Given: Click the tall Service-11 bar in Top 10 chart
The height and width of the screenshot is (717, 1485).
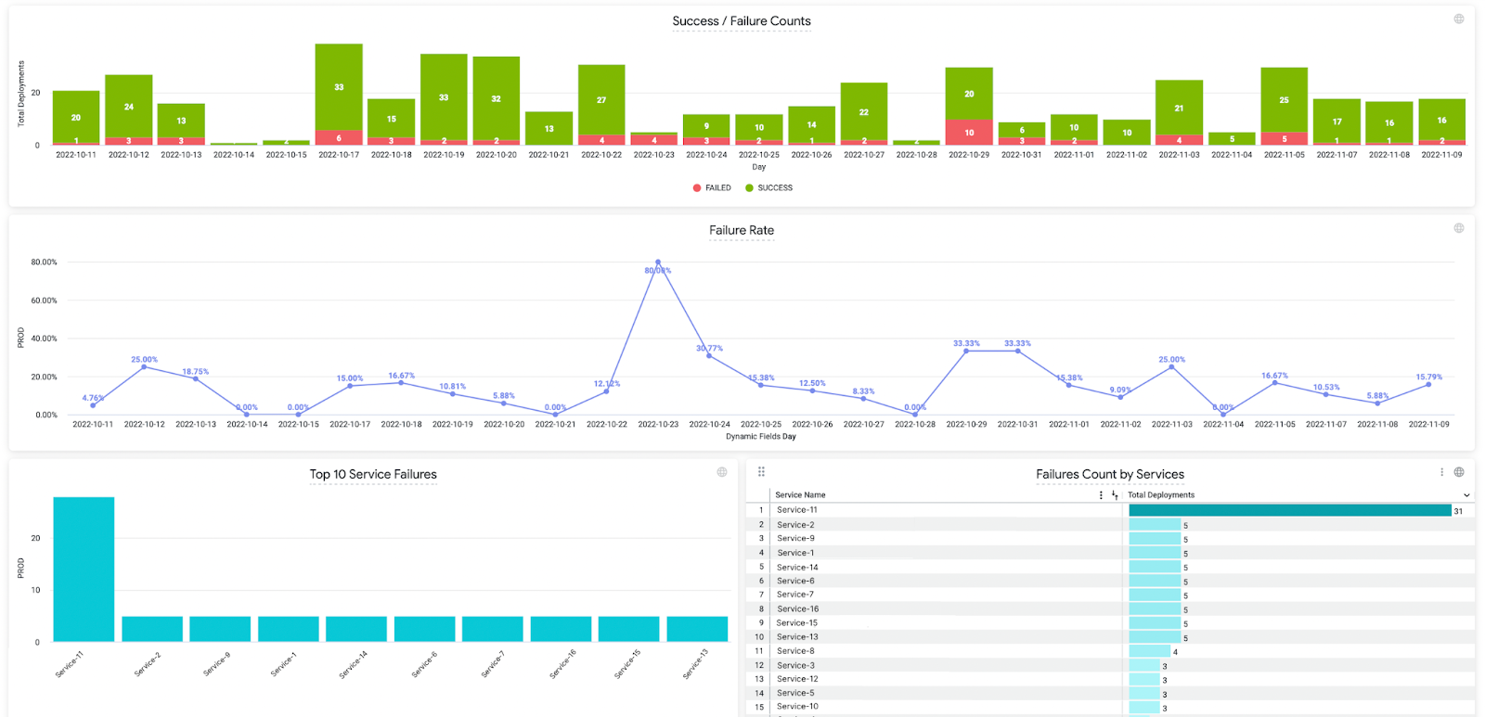Looking at the screenshot, I should click(x=84, y=569).
